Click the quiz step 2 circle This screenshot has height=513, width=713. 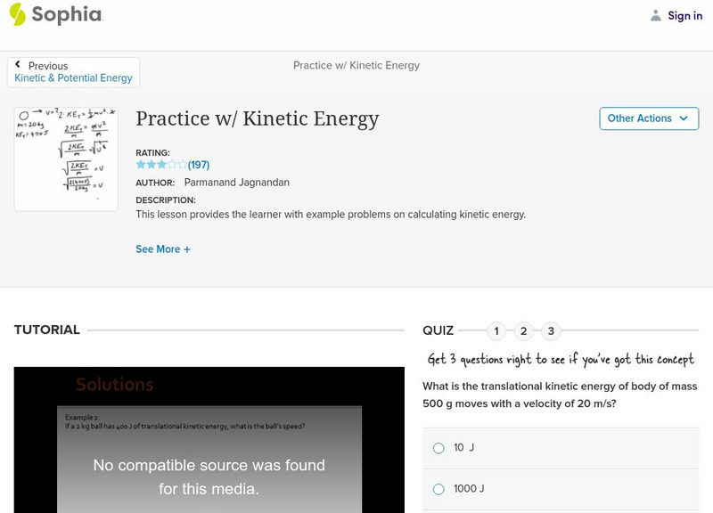pos(525,330)
